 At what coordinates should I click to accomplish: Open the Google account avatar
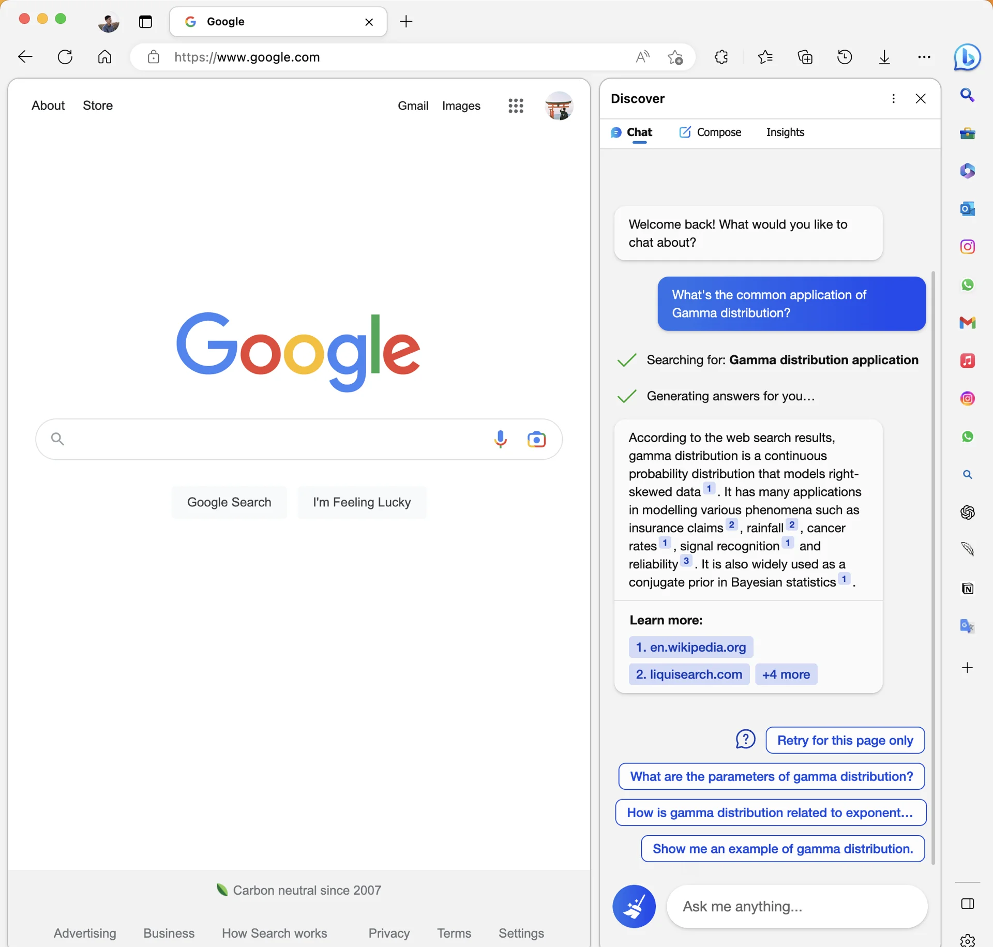coord(559,106)
